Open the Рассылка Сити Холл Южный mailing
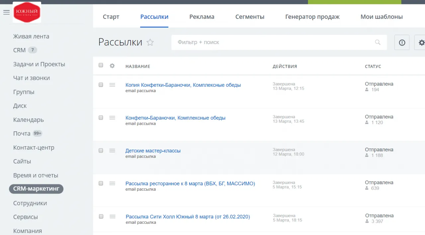 [187, 216]
